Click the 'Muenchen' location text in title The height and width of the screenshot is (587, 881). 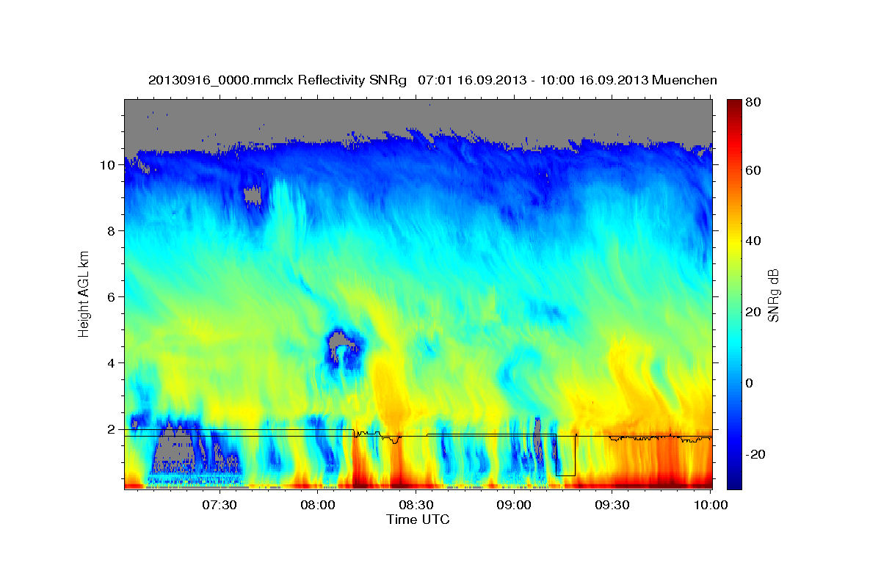click(684, 80)
